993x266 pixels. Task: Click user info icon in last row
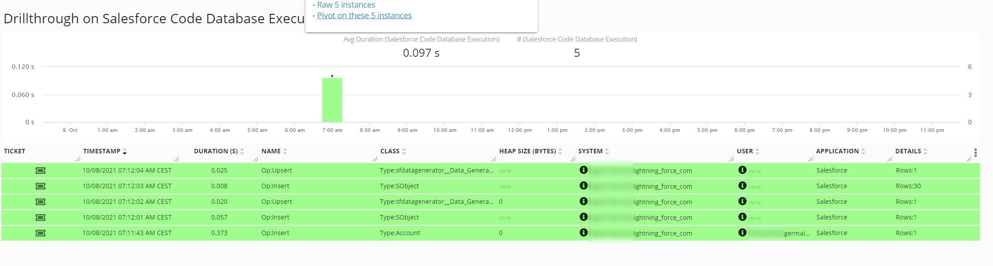point(742,232)
